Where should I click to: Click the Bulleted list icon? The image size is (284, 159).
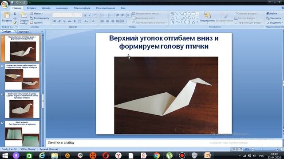pos(103,15)
